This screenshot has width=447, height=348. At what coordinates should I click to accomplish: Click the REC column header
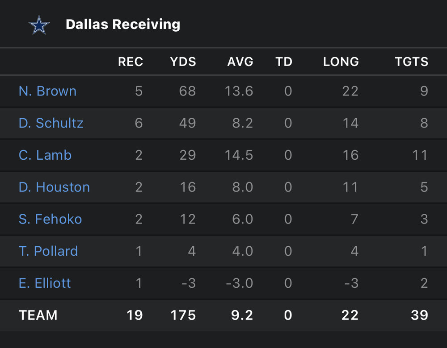[131, 62]
